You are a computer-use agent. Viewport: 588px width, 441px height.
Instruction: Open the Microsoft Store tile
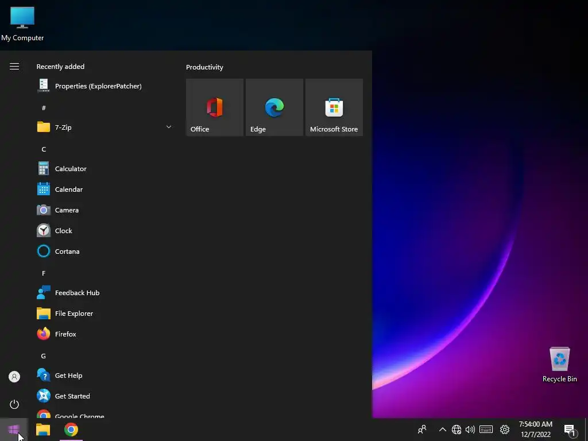pyautogui.click(x=334, y=107)
